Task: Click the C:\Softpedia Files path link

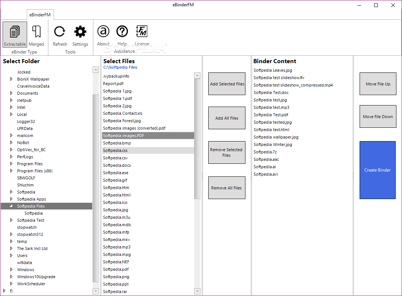Action: coord(120,67)
